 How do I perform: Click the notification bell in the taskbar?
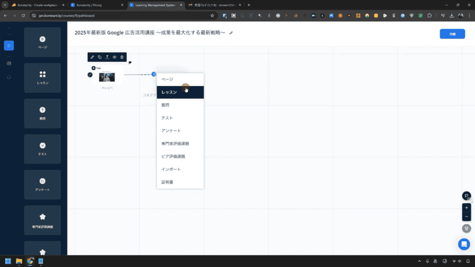[x=468, y=261]
